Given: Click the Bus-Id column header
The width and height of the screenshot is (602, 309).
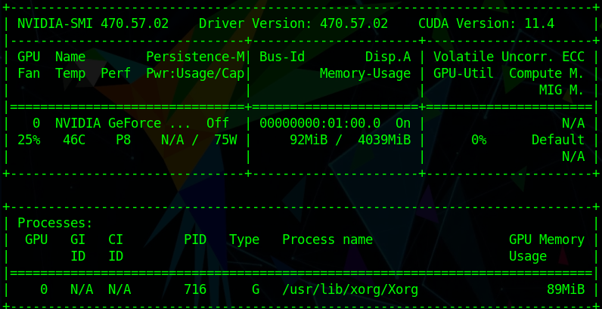Looking at the screenshot, I should 282,57.
